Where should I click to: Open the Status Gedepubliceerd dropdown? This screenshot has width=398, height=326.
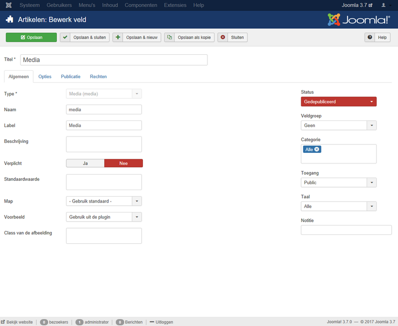(338, 102)
